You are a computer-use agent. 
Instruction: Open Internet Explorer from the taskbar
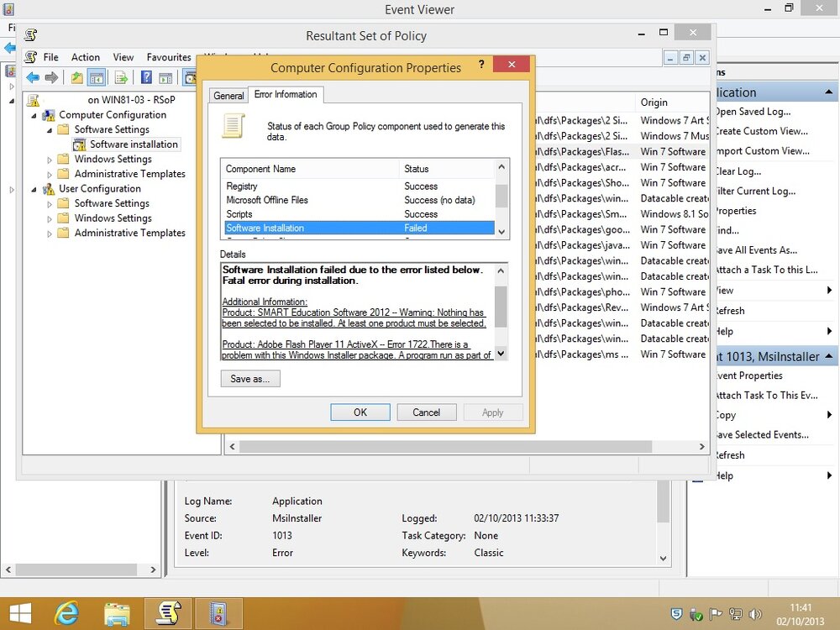click(66, 613)
